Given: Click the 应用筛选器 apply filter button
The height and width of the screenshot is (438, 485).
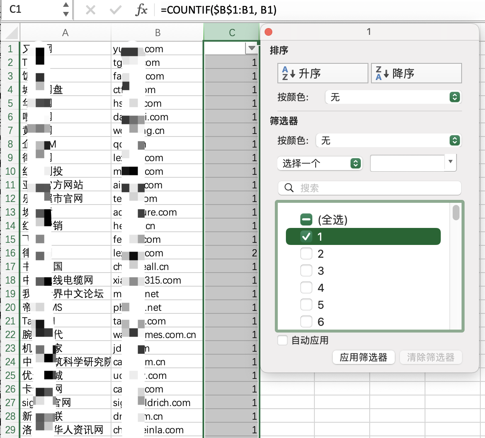Looking at the screenshot, I should pyautogui.click(x=363, y=357).
